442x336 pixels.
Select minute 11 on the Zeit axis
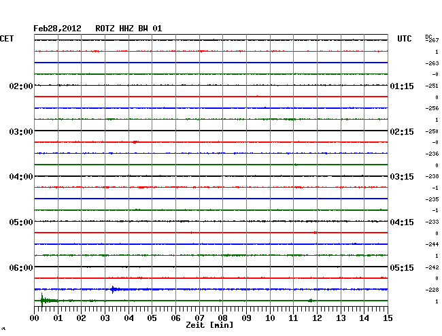coord(293,318)
